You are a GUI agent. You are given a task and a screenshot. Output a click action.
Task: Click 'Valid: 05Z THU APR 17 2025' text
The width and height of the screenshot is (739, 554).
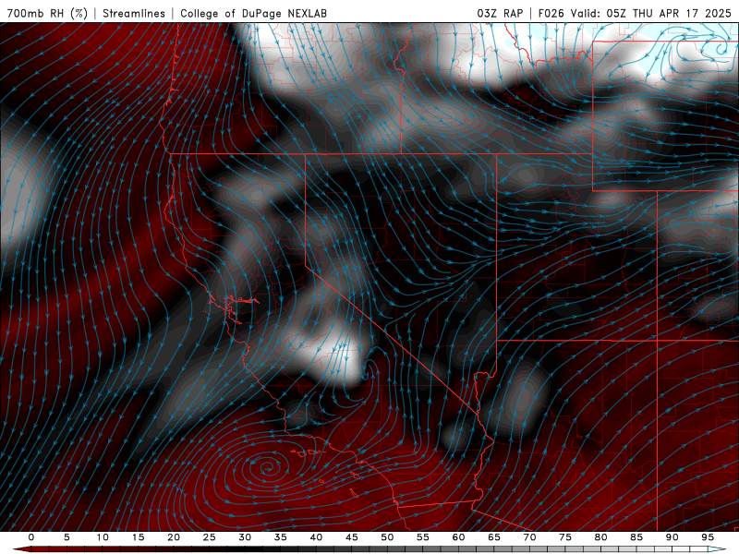pyautogui.click(x=651, y=13)
